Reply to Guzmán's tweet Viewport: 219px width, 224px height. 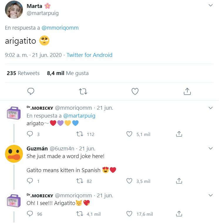[30, 181]
